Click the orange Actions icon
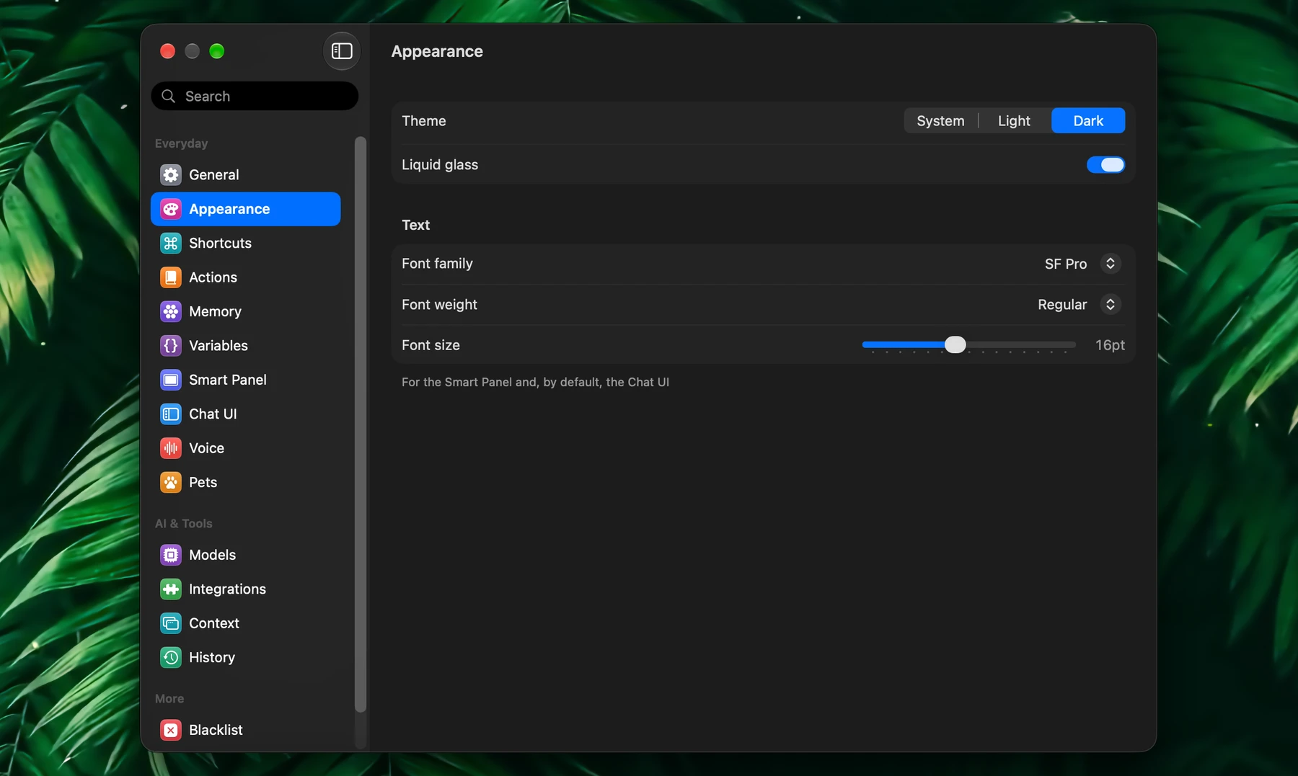This screenshot has height=776, width=1298. click(171, 277)
